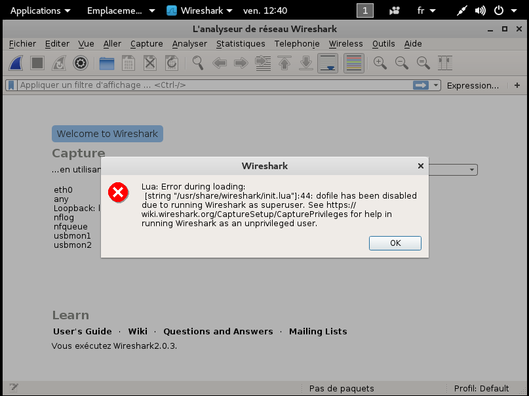Click the open capture file folder icon

click(107, 63)
